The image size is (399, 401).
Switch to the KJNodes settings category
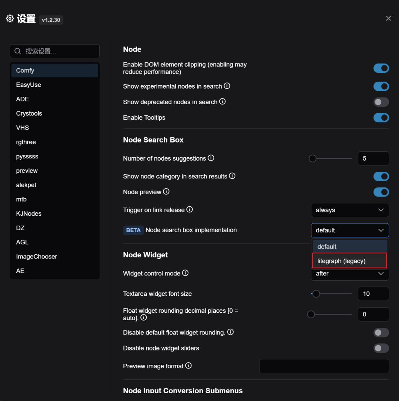(x=29, y=214)
